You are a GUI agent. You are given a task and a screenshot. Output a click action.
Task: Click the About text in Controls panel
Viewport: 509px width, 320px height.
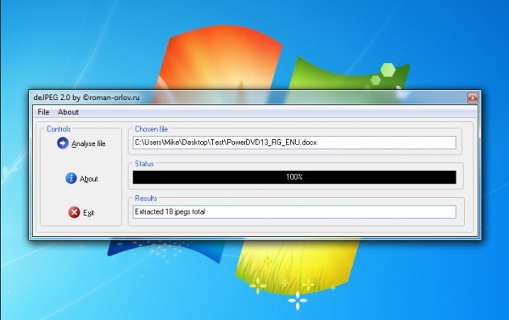88,179
